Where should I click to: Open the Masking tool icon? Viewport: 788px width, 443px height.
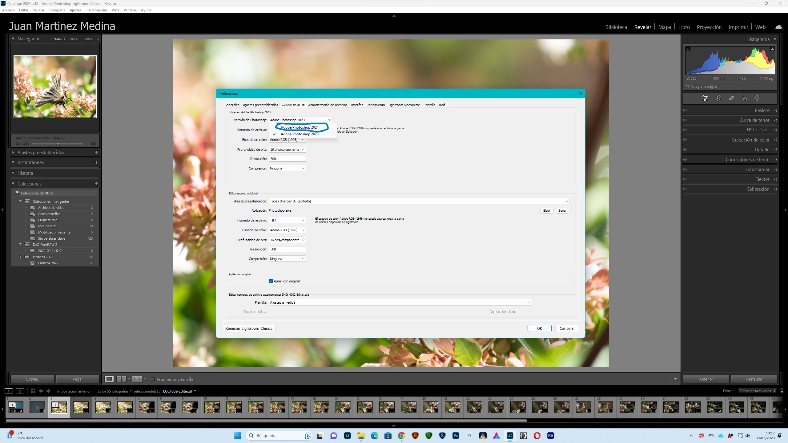coord(757,98)
